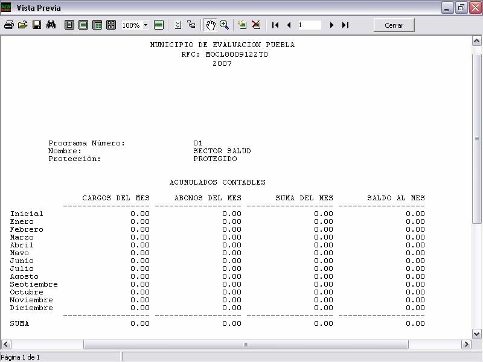The width and height of the screenshot is (483, 362).
Task: Click the year "2007" text
Action: [222, 63]
